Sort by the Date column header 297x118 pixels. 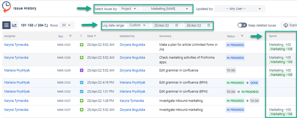pyautogui.click(x=92, y=36)
